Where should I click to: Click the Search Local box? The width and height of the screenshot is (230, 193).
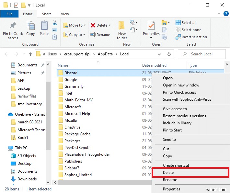point(202,54)
